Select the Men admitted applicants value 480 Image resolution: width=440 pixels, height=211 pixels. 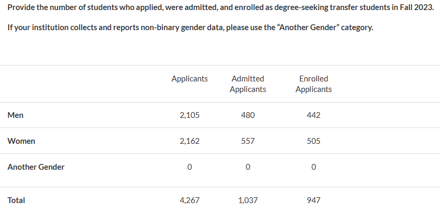(x=248, y=115)
